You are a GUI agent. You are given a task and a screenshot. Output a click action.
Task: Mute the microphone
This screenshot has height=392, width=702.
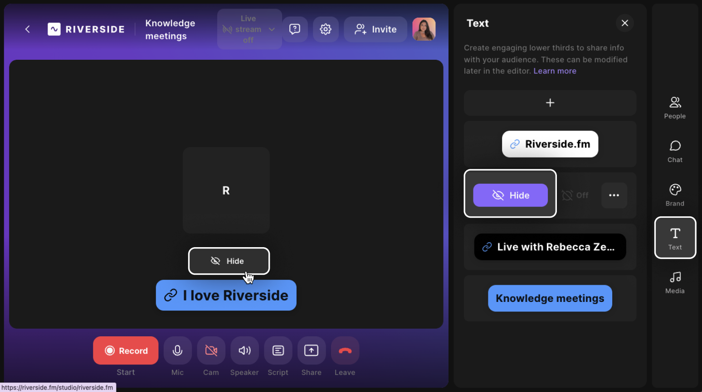(177, 350)
